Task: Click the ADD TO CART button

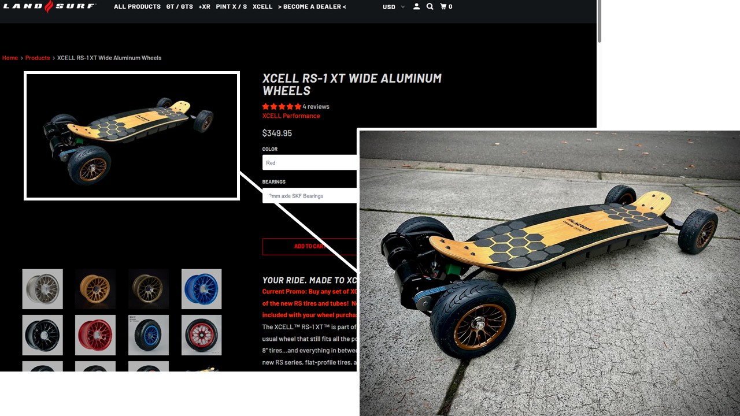Action: pos(310,247)
